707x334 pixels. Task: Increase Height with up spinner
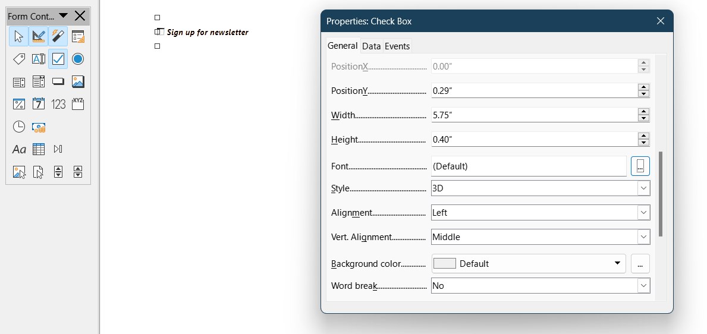pos(643,136)
